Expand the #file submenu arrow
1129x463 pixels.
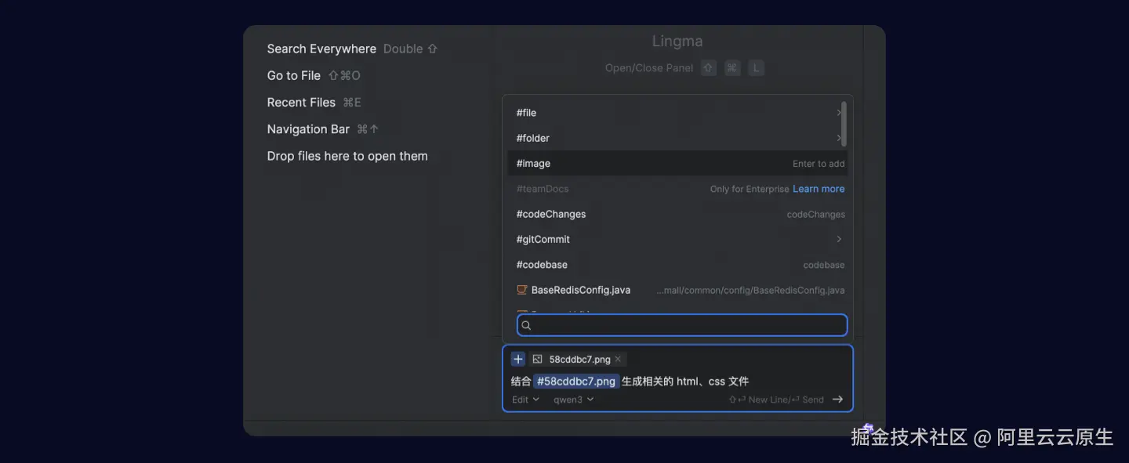[838, 113]
